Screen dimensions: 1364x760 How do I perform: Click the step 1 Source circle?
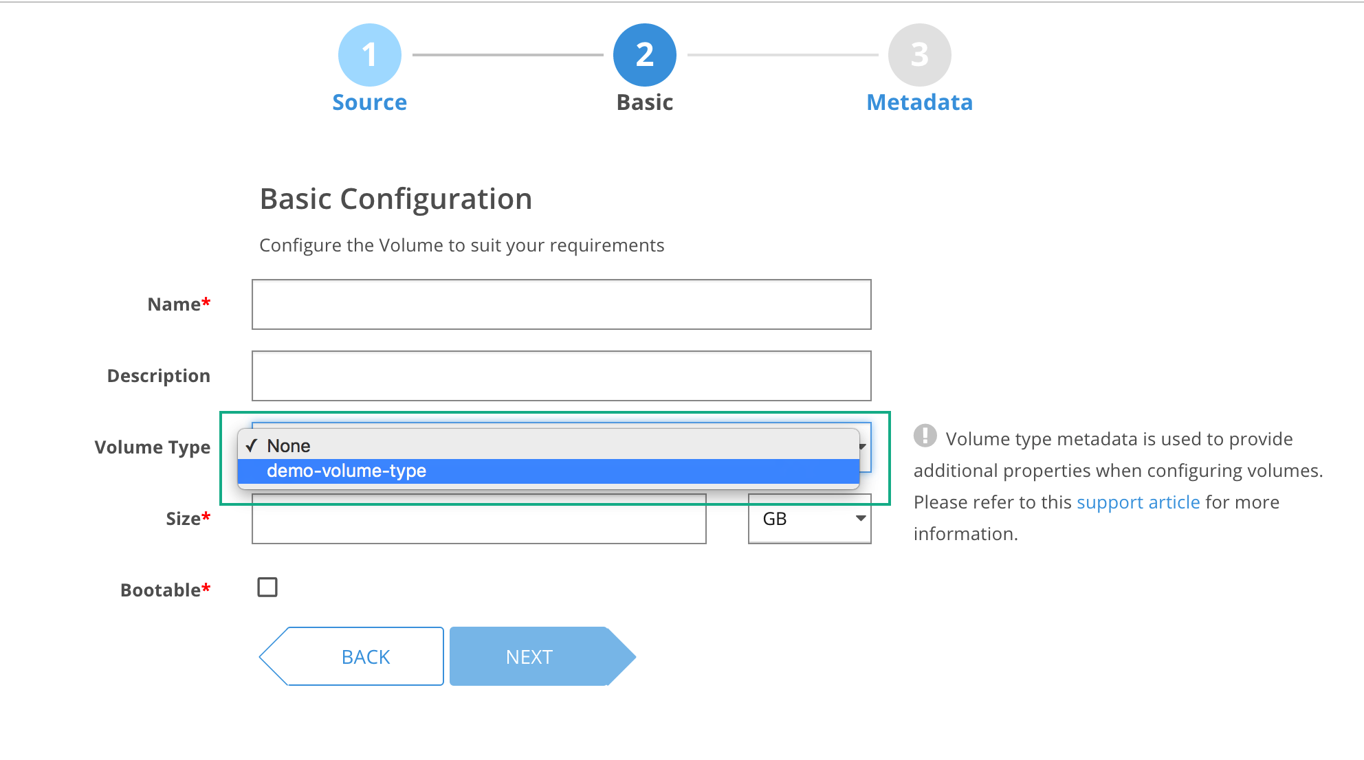[x=370, y=55]
